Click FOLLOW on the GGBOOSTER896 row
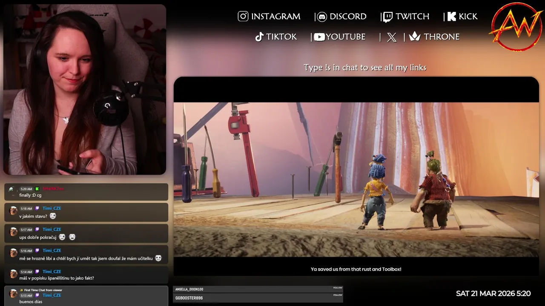This screenshot has width=545, height=306. (338, 295)
